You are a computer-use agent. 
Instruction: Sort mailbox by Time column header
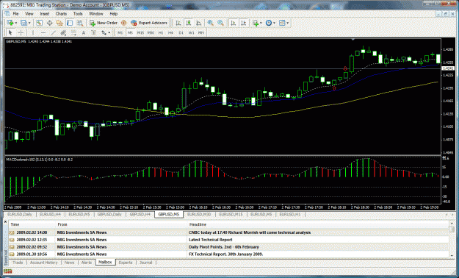[x=32, y=224]
